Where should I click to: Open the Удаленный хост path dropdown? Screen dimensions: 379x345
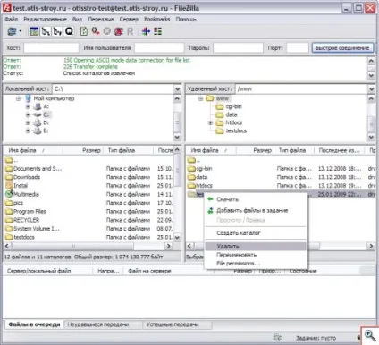pyautogui.click(x=371, y=88)
